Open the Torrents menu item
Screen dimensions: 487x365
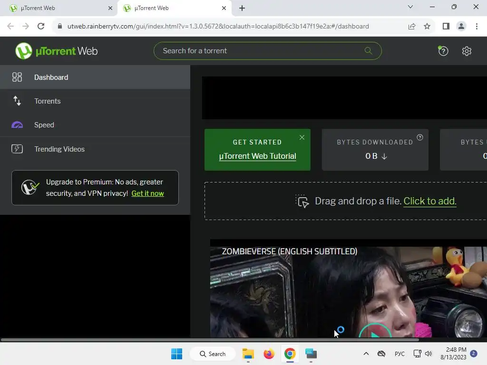(95, 101)
